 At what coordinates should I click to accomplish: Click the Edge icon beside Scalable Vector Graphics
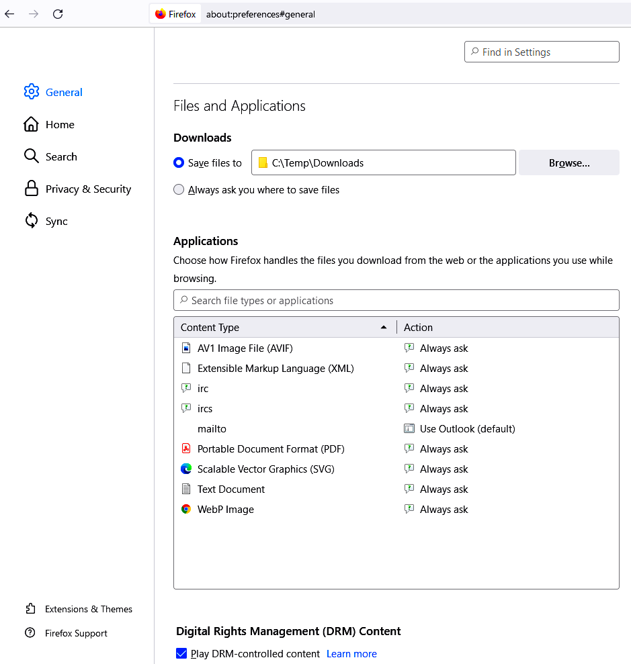pos(186,469)
